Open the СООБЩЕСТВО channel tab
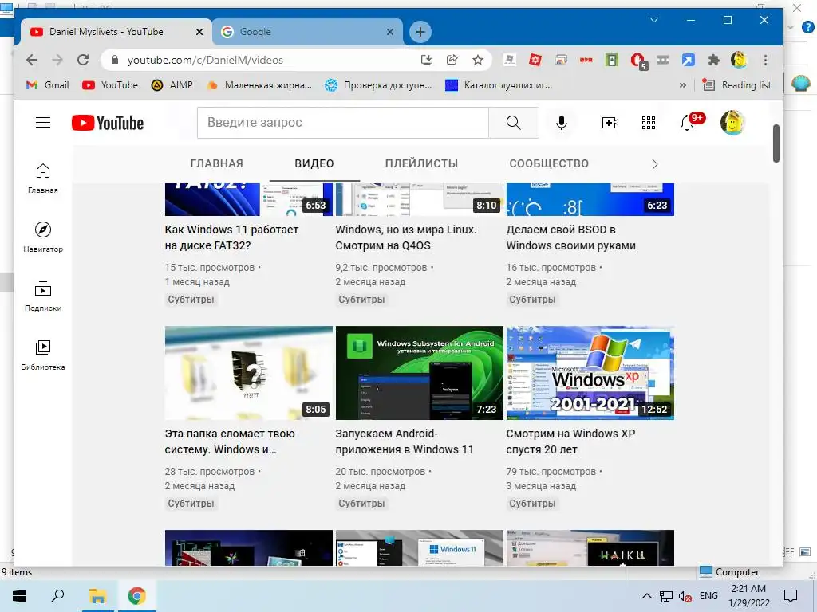The width and height of the screenshot is (817, 612). pos(549,163)
